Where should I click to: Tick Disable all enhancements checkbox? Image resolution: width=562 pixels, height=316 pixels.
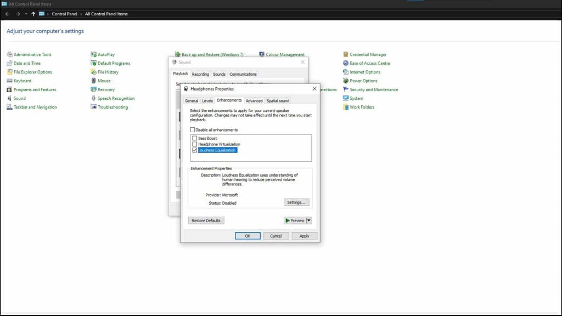[193, 129]
